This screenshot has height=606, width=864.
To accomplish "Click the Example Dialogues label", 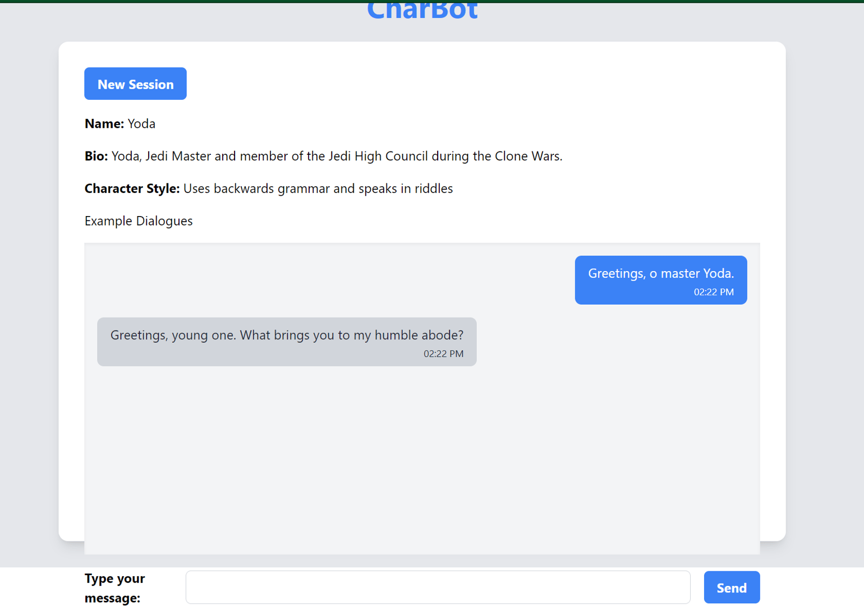I will [x=139, y=221].
